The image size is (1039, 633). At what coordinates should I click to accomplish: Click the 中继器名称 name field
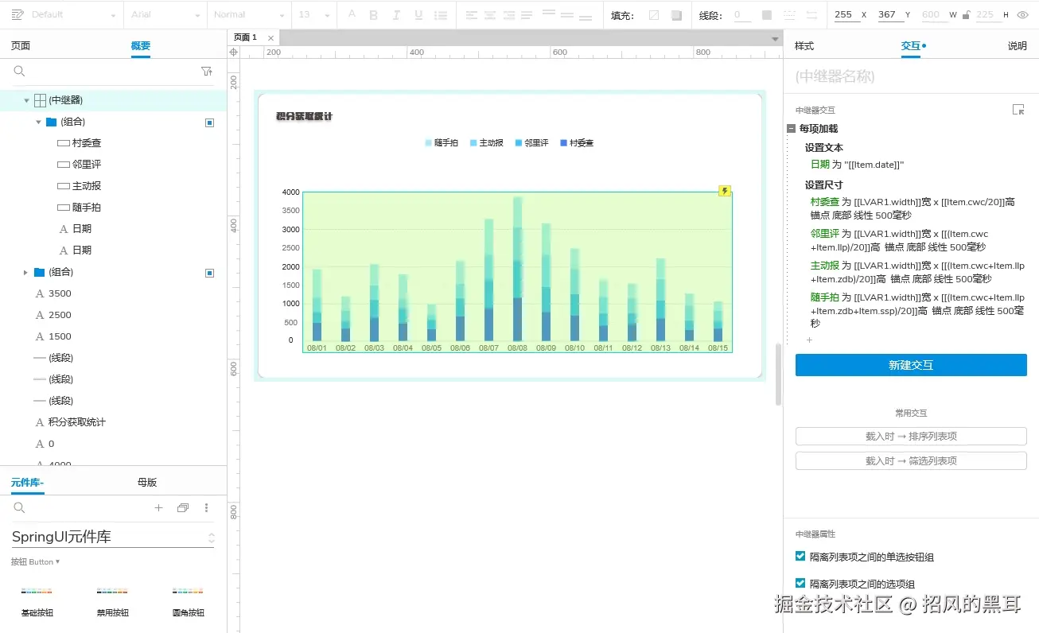(911, 76)
